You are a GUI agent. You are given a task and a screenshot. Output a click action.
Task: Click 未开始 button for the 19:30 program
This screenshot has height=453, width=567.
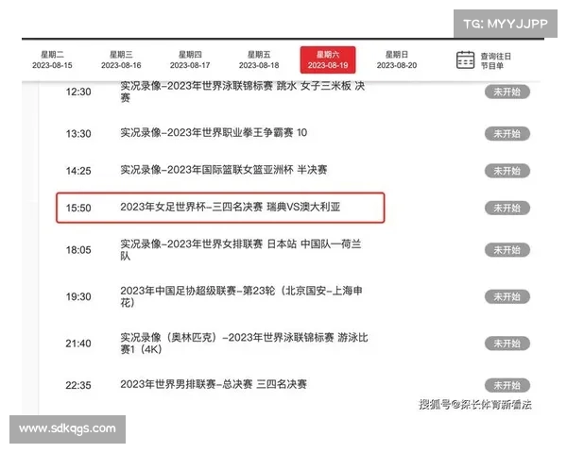pyautogui.click(x=507, y=297)
